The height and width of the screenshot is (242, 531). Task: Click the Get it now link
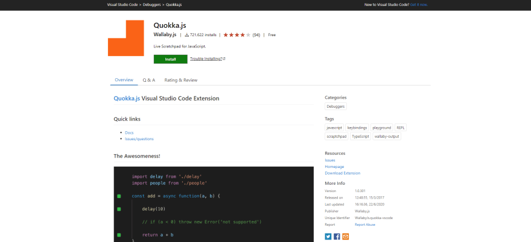pyautogui.click(x=419, y=5)
